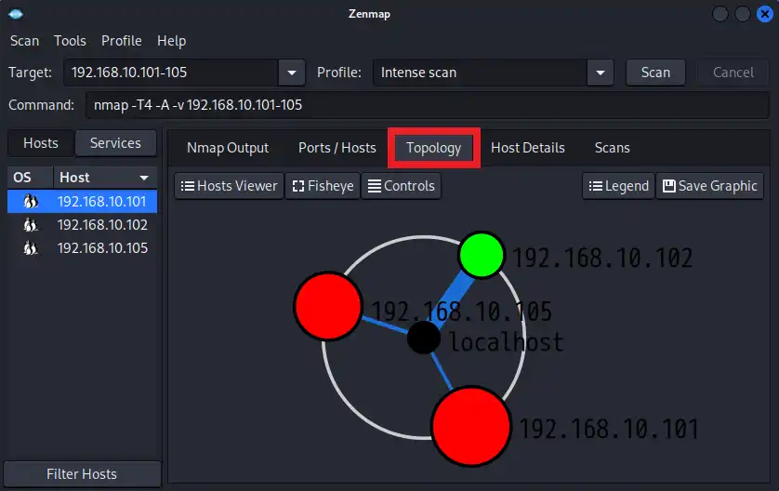Select the green 192.168.10.102 topology node
779x491 pixels.
coord(481,255)
